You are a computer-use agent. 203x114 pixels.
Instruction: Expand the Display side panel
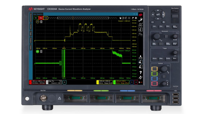pos(31,47)
